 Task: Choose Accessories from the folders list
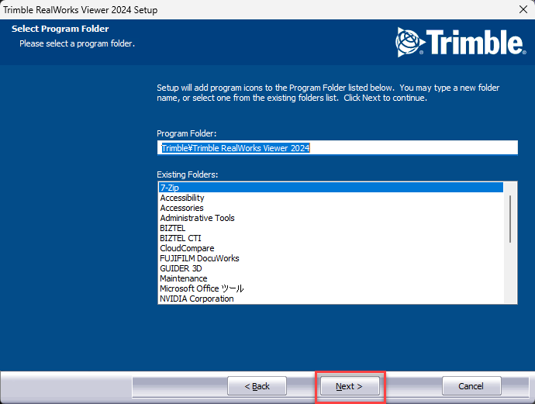tap(181, 208)
